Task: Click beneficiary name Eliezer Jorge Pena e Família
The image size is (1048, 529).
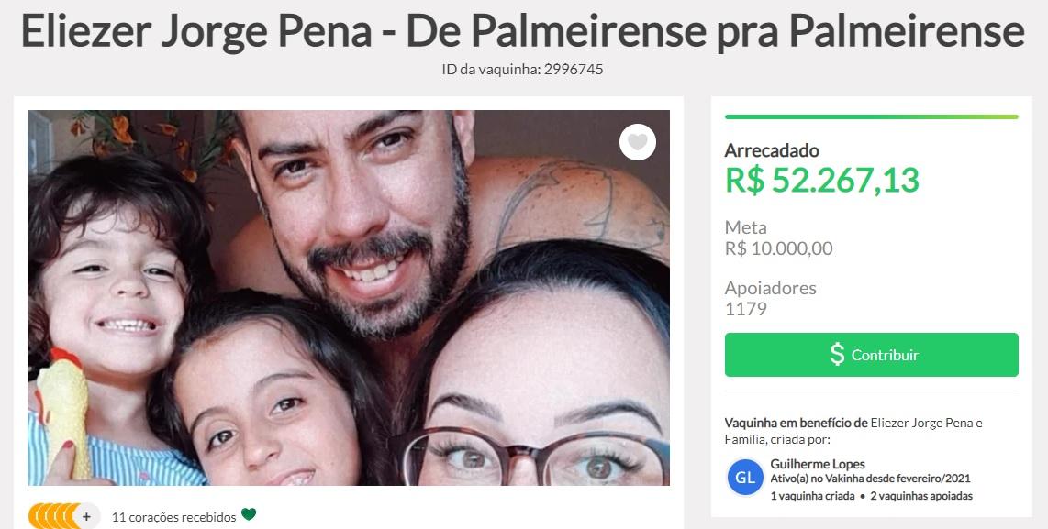Action: (853, 431)
